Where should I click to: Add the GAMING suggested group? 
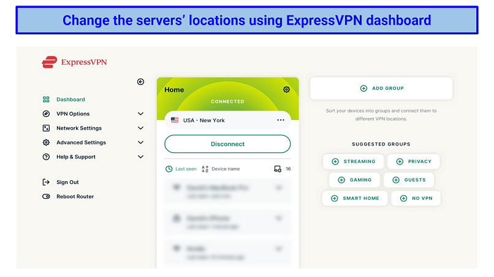click(354, 180)
